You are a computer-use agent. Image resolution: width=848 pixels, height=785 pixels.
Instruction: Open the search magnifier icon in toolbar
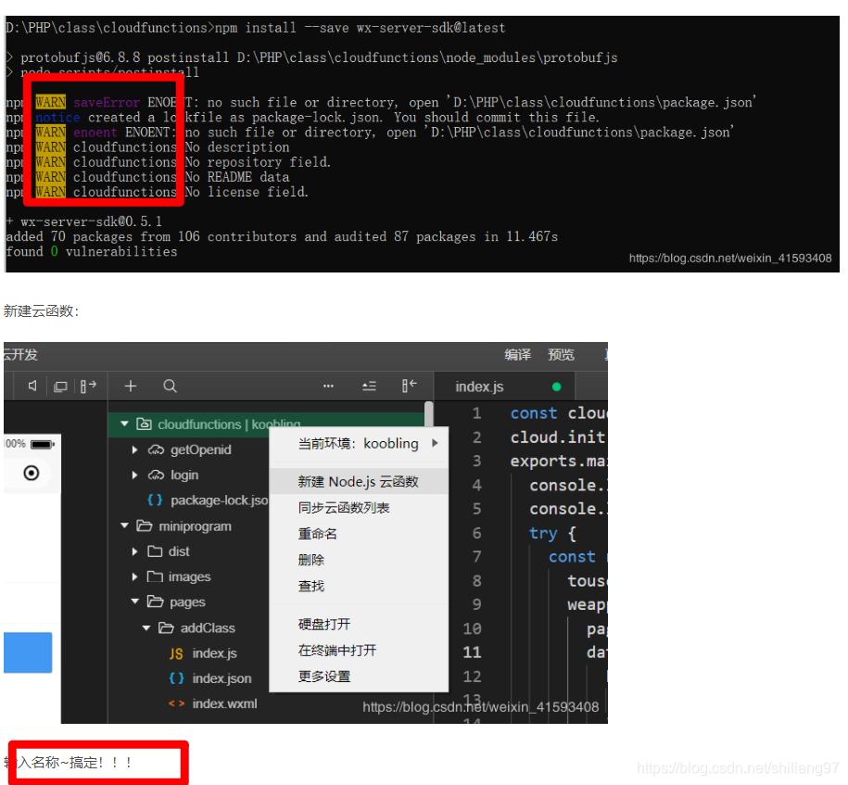[171, 386]
